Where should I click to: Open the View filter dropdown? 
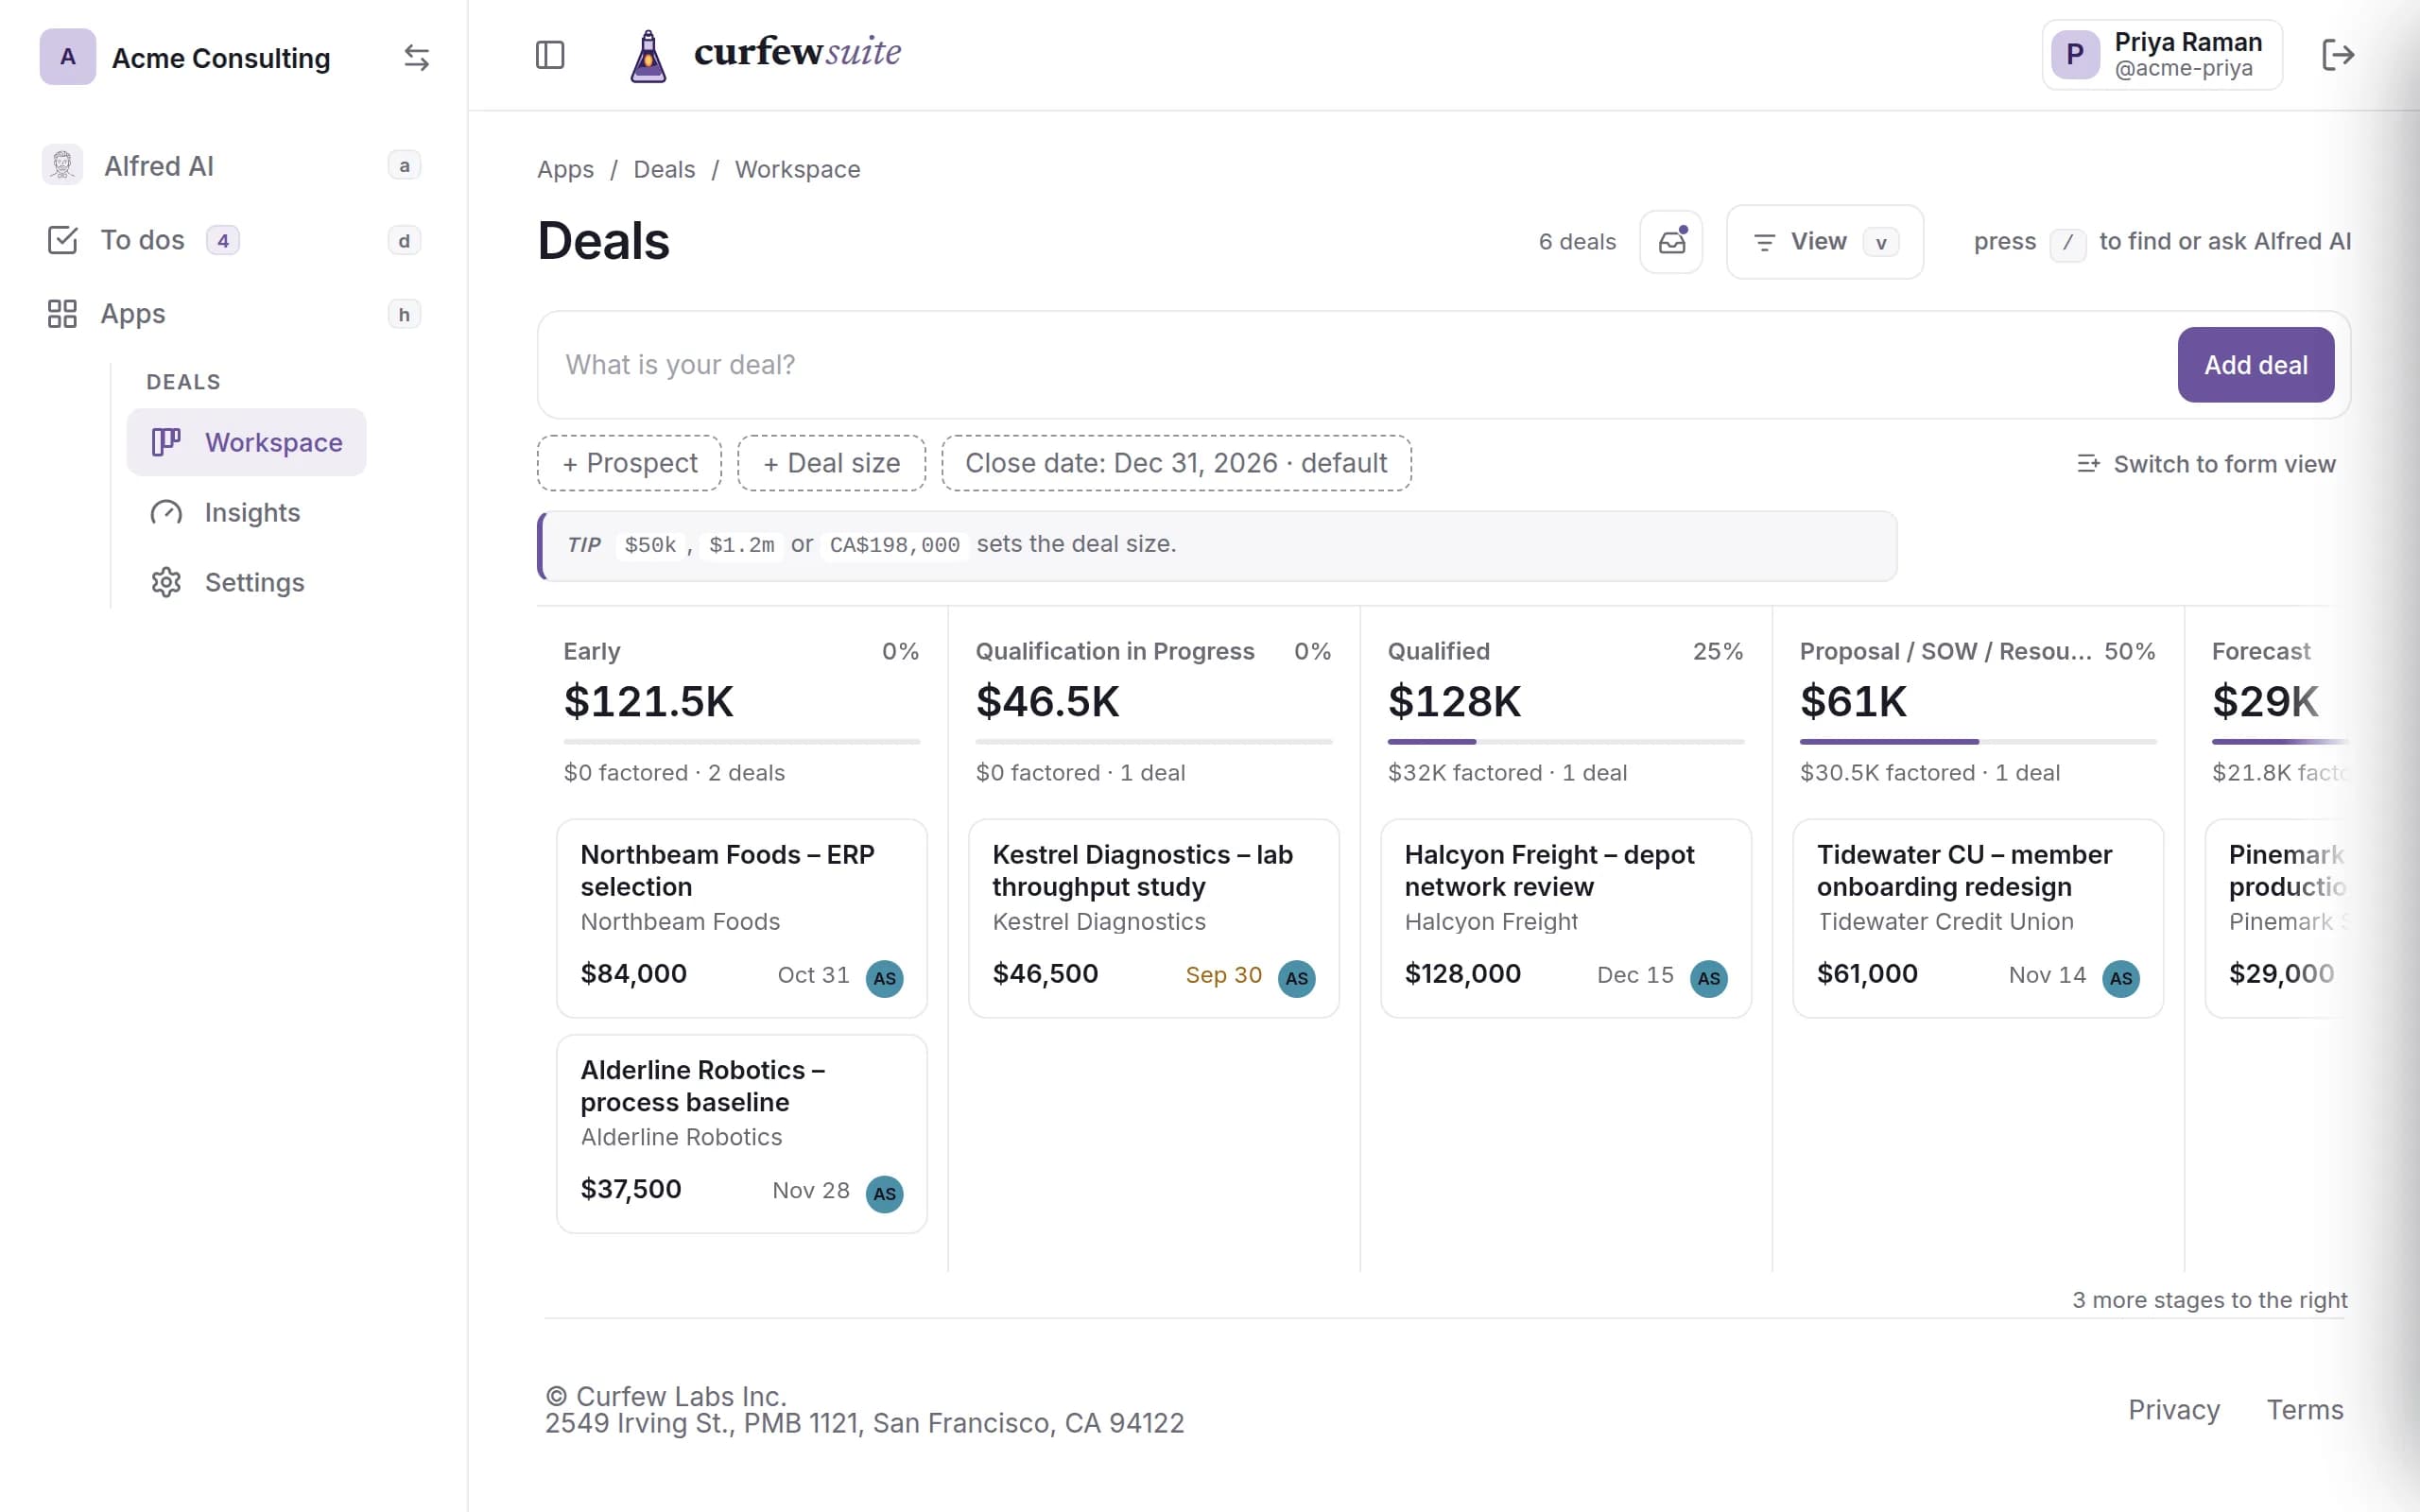1824,242
